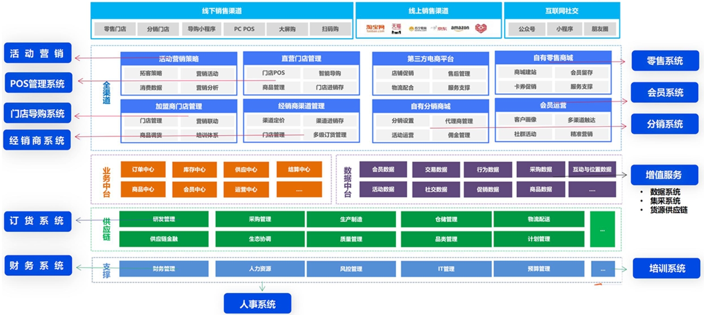Click the 自有分销商城 panel header
The image size is (704, 315).
pos(431,106)
